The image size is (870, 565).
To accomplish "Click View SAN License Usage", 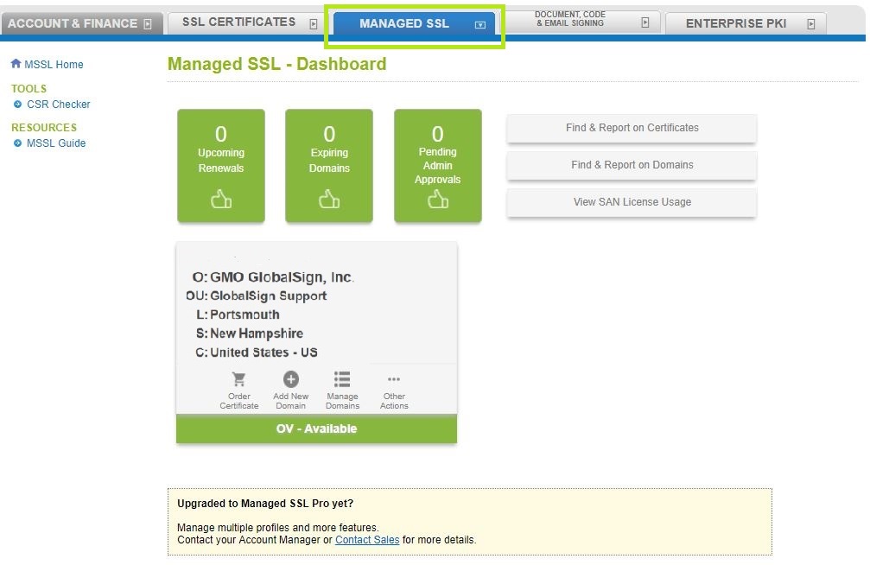I will pyautogui.click(x=631, y=202).
